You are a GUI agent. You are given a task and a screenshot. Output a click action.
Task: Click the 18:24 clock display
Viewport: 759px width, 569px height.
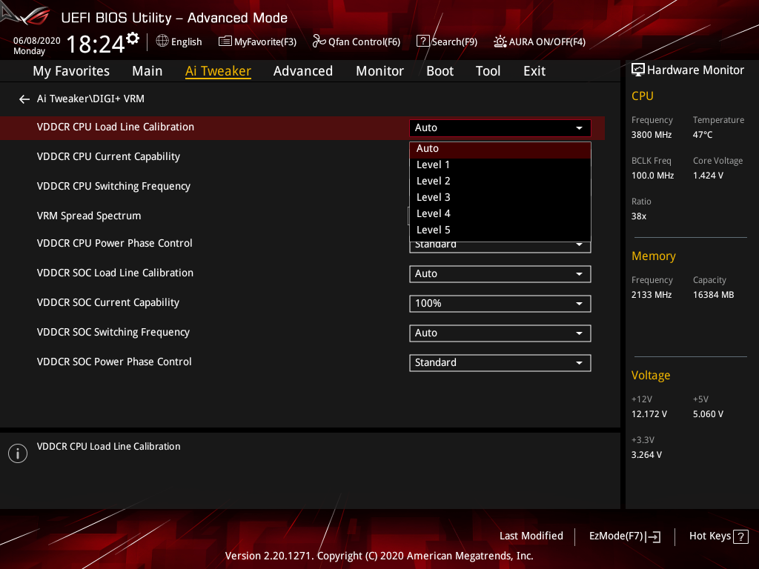tap(96, 44)
